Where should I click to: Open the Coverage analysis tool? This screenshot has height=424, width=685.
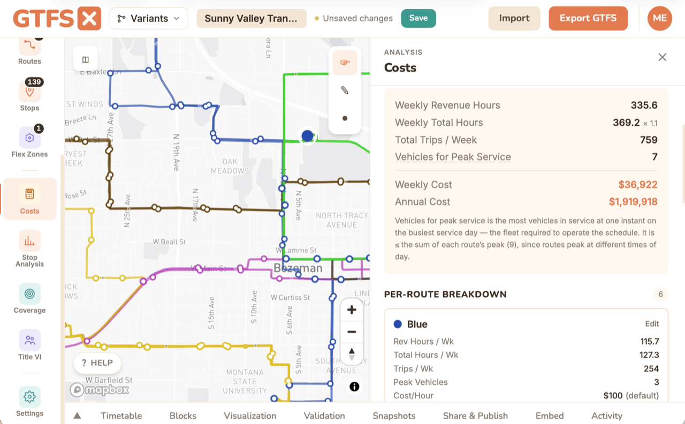click(29, 299)
